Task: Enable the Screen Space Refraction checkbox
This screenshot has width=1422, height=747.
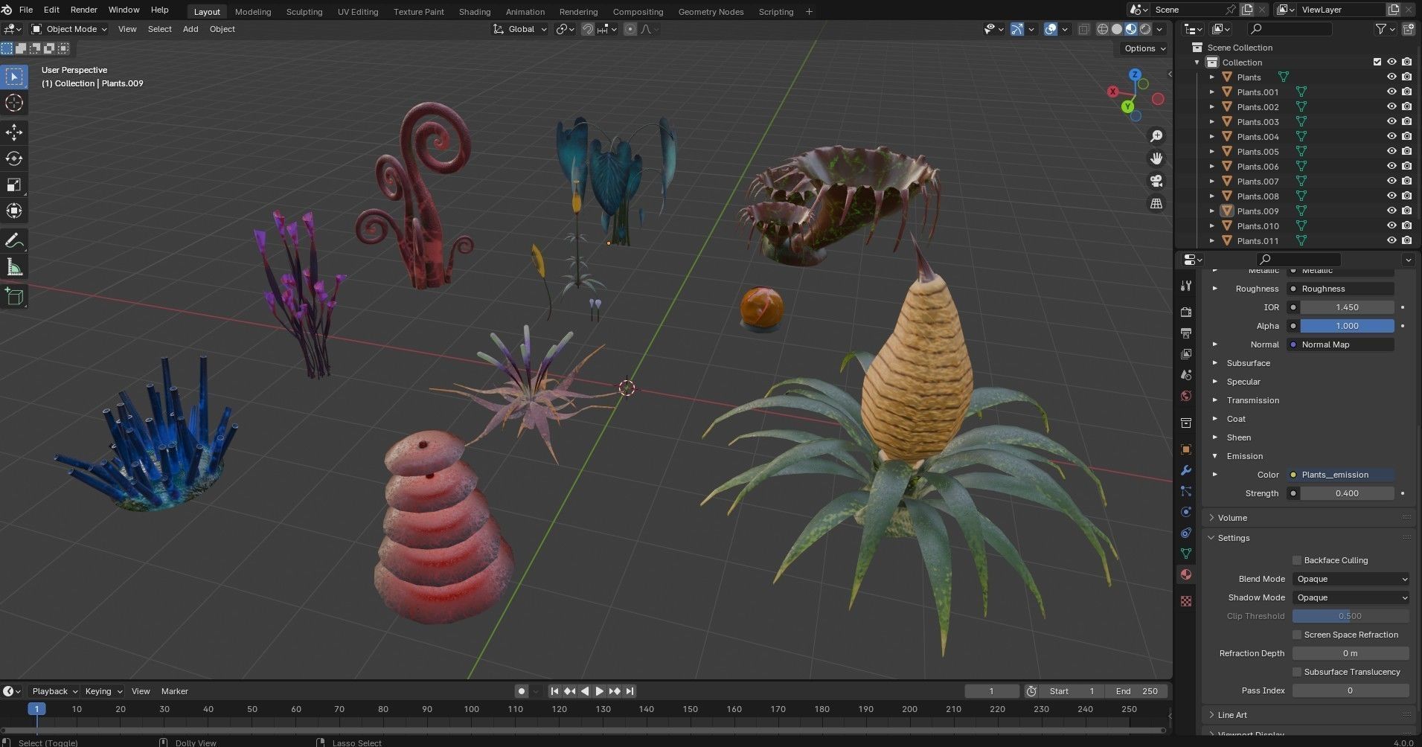Action: 1297,635
